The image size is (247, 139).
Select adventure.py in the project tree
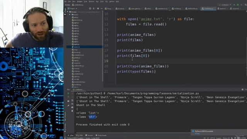(x=78, y=20)
